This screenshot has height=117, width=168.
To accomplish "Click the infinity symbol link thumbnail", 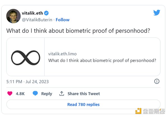I will point(25,57).
